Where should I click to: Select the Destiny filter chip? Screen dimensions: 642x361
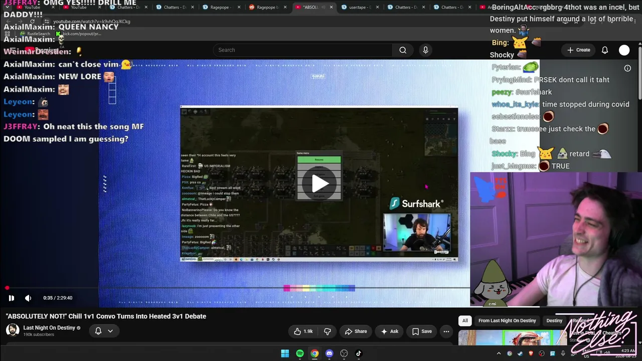point(554,321)
